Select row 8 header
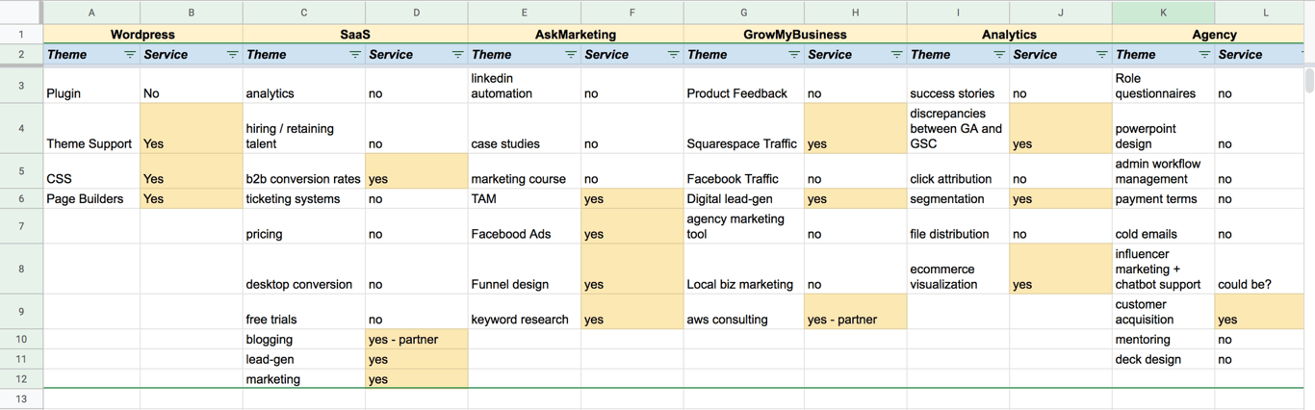 [x=21, y=269]
